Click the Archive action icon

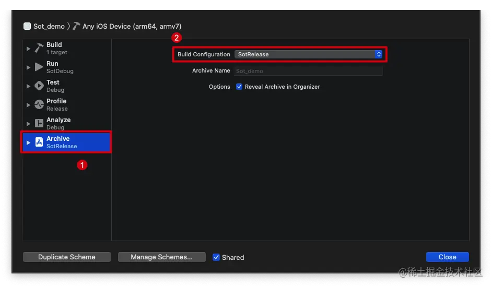pyautogui.click(x=39, y=142)
